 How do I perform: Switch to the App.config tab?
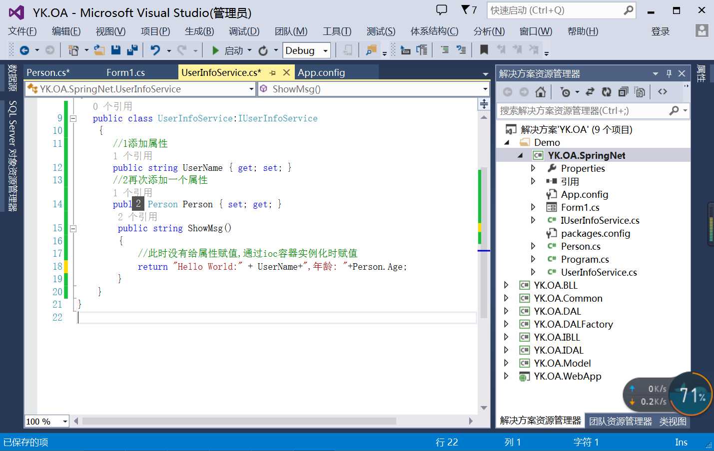pos(321,72)
